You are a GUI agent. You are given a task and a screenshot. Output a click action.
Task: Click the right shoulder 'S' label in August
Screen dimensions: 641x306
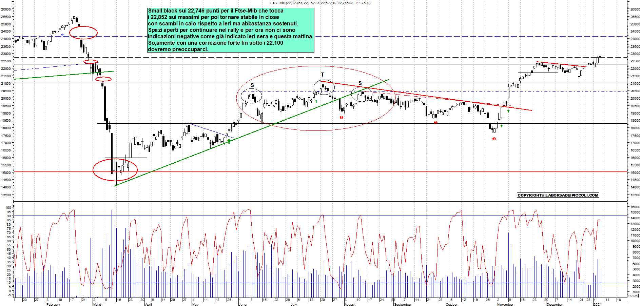pos(360,83)
